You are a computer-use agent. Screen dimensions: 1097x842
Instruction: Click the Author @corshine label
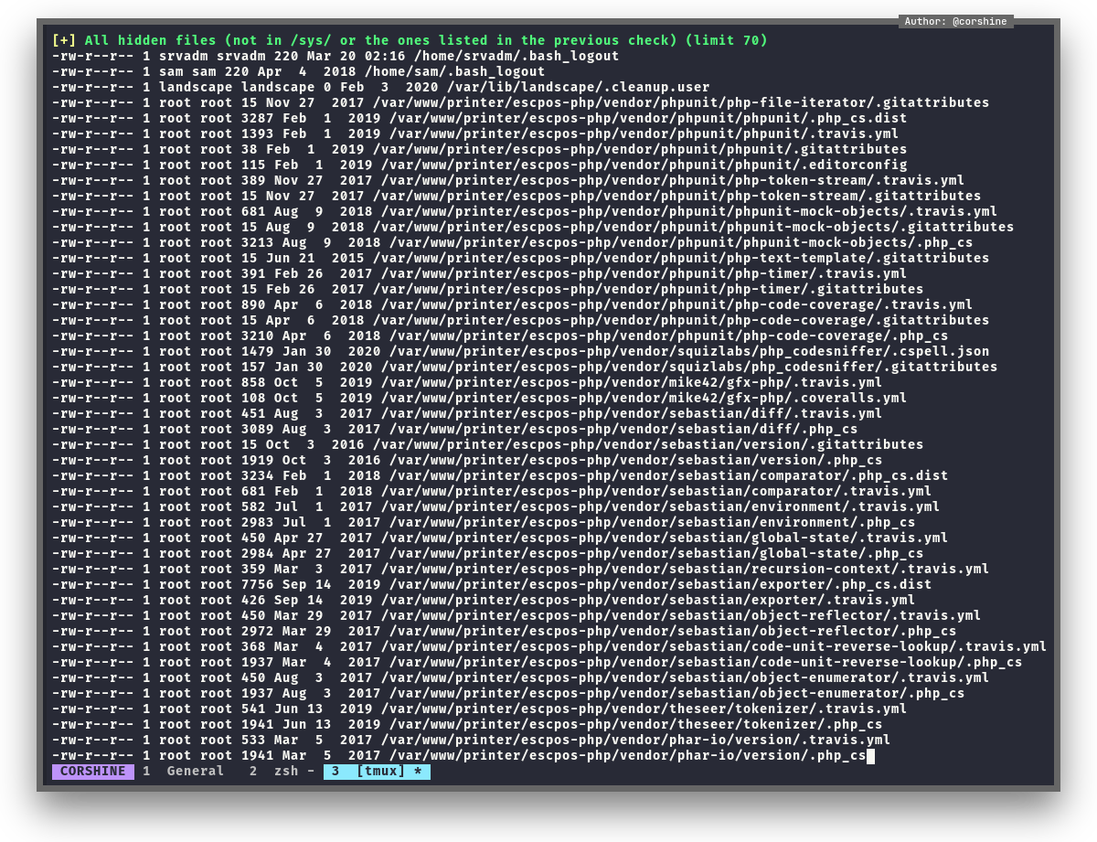(x=955, y=21)
